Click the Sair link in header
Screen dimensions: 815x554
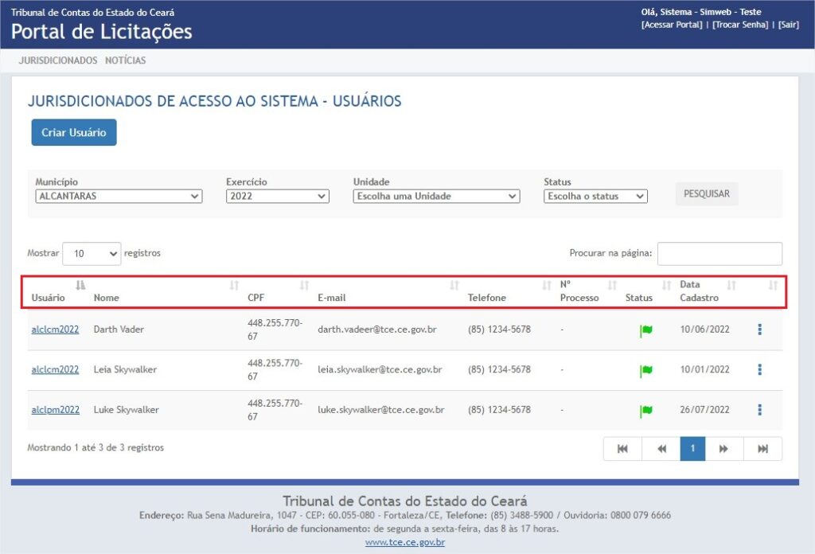click(x=788, y=25)
